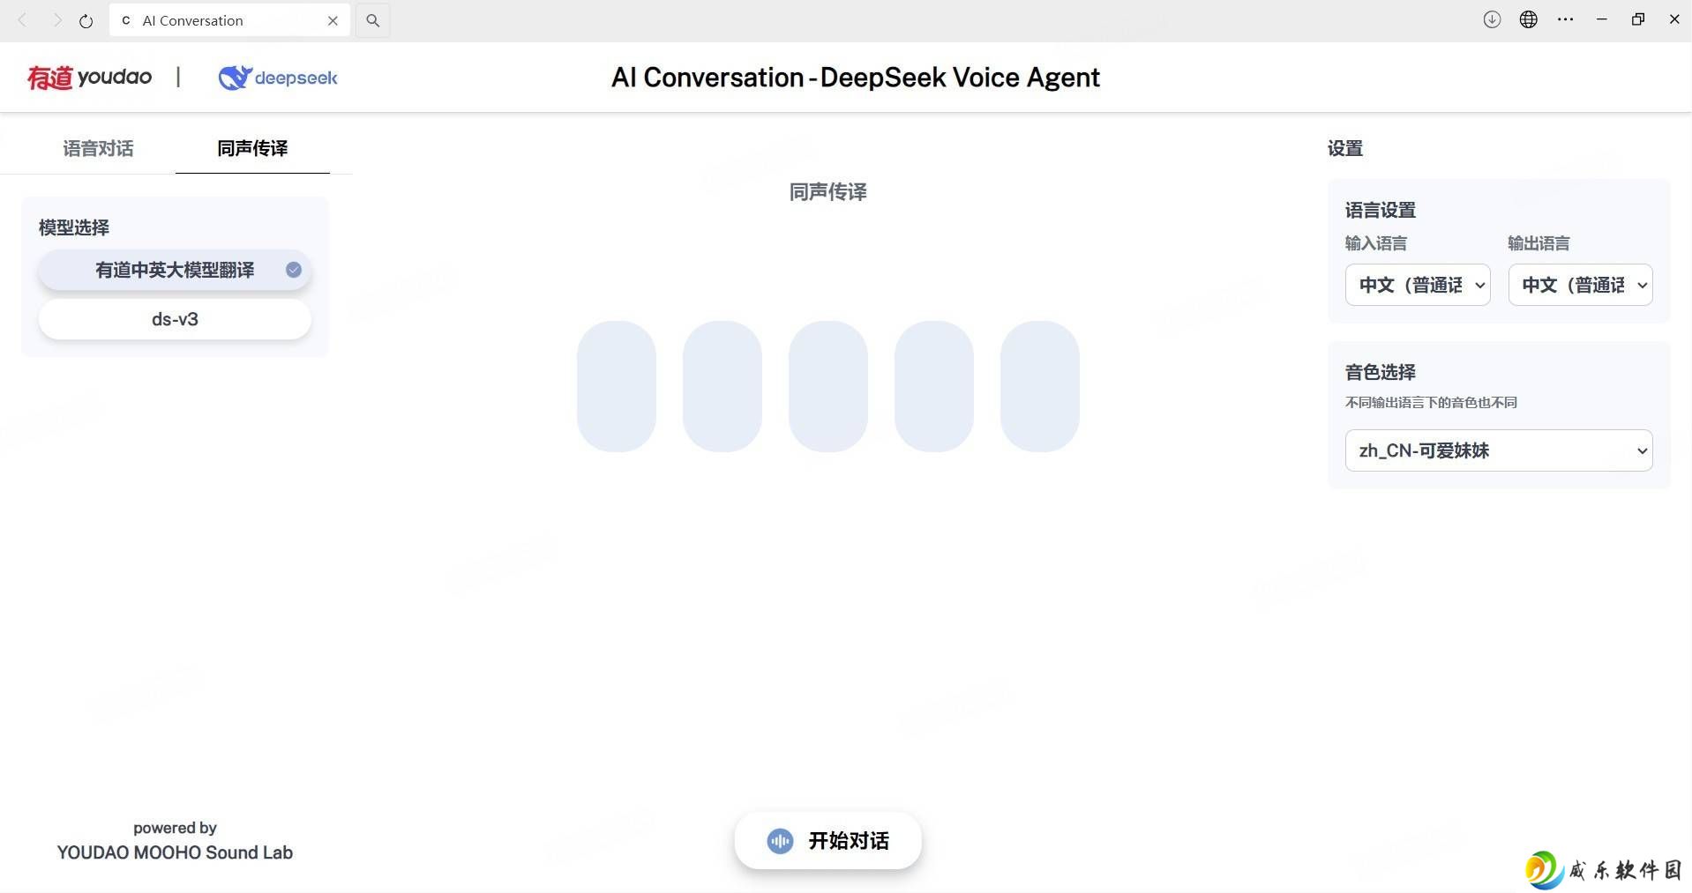Open the three-dots more menu
This screenshot has width=1692, height=893.
pyautogui.click(x=1566, y=19)
